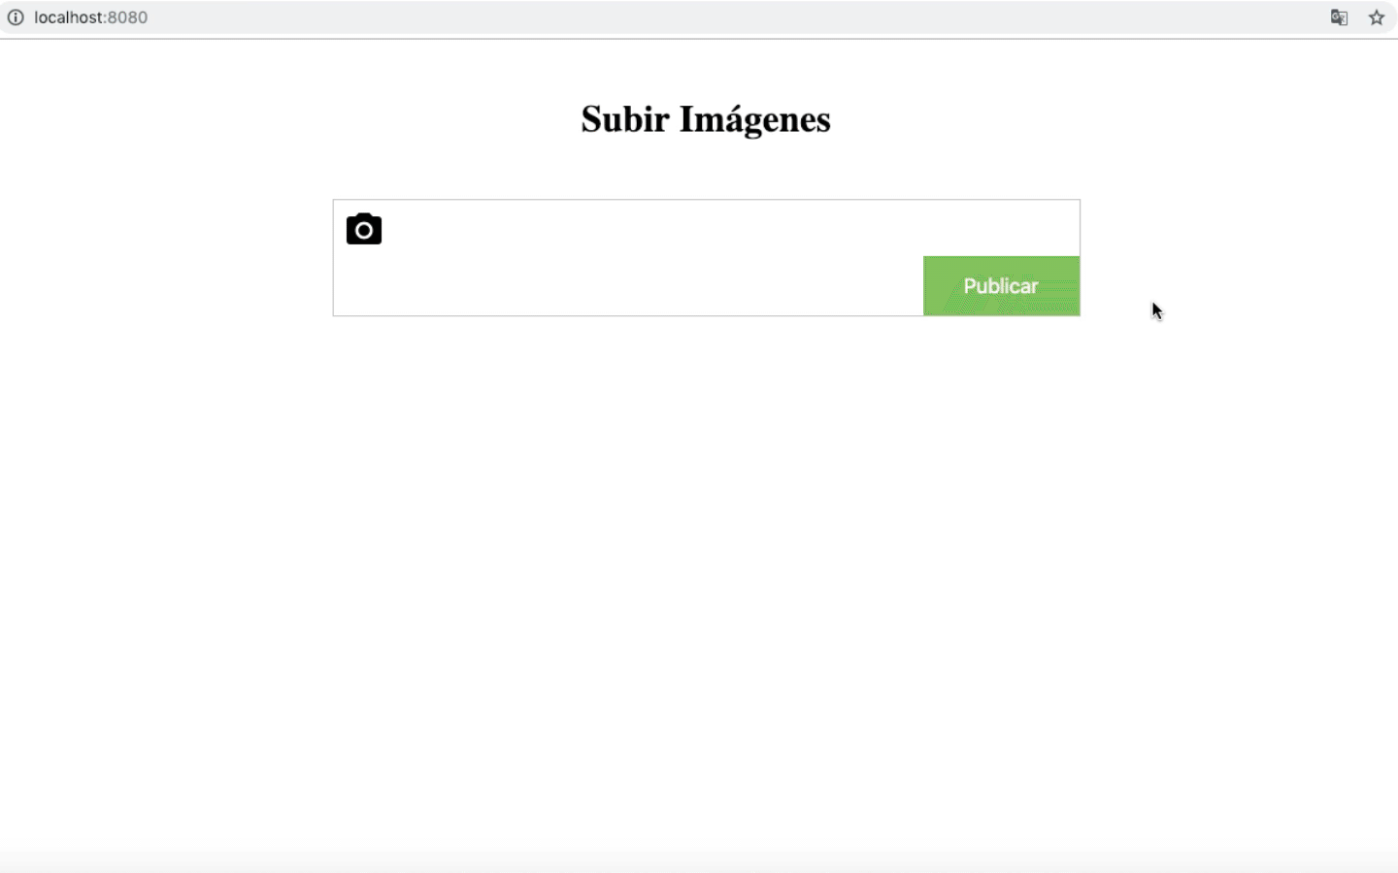
Task: Click the Subir Imágenes heading
Action: pos(706,119)
